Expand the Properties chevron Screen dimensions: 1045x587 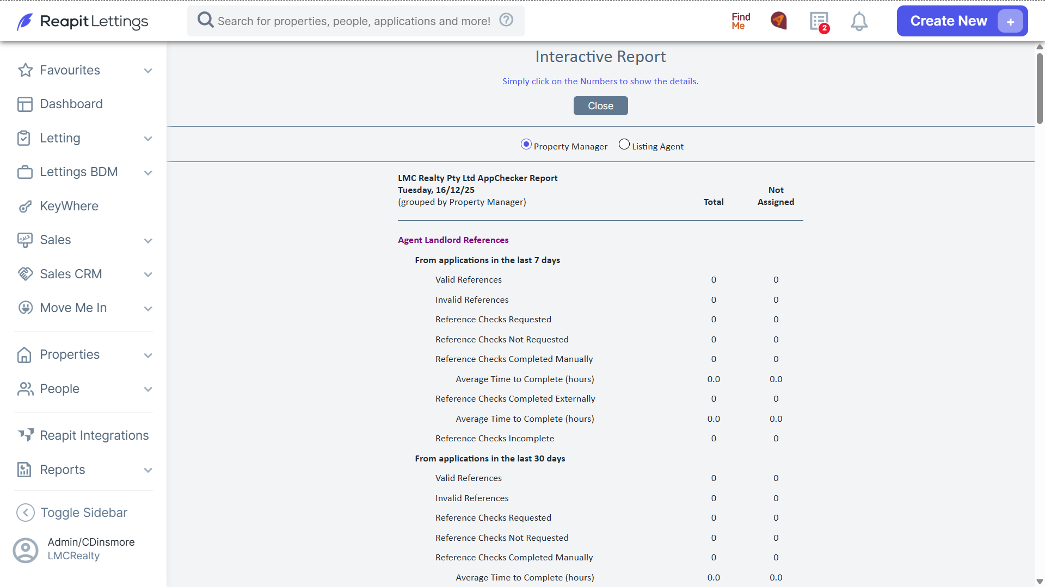148,355
